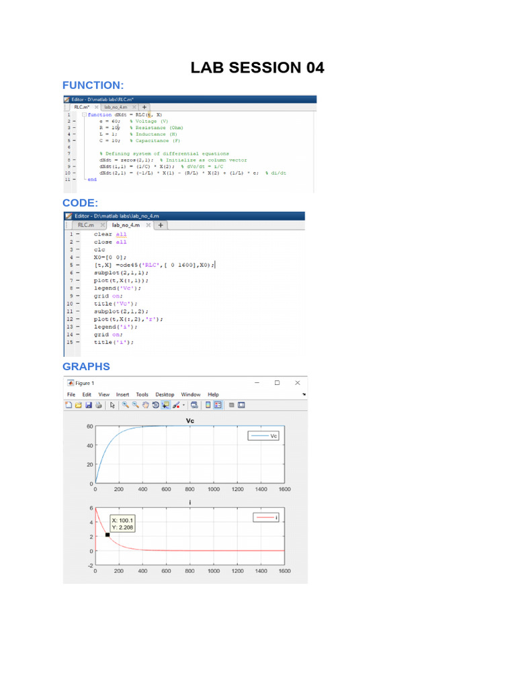Viewport: 516px width, 688px height.
Task: Click the 'GRAPHS' section heading
Action: 86,366
